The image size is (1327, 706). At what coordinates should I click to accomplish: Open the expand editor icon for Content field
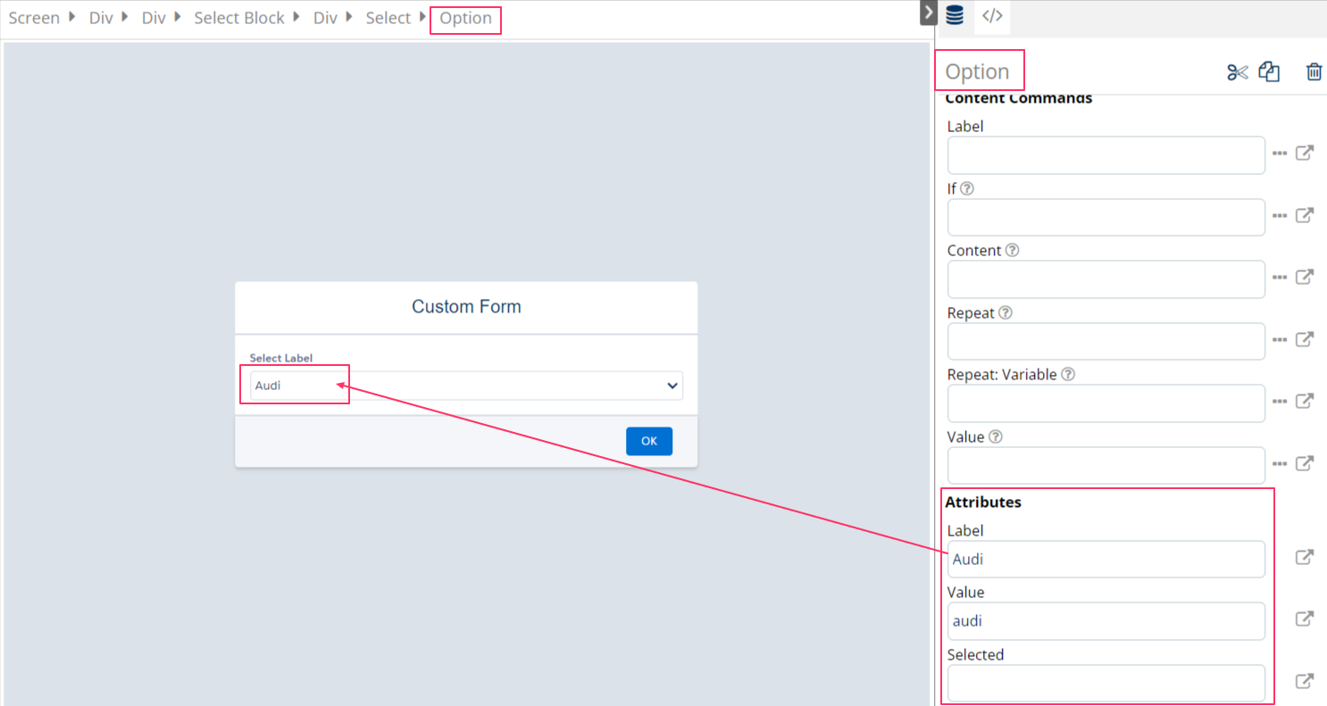click(x=1305, y=278)
